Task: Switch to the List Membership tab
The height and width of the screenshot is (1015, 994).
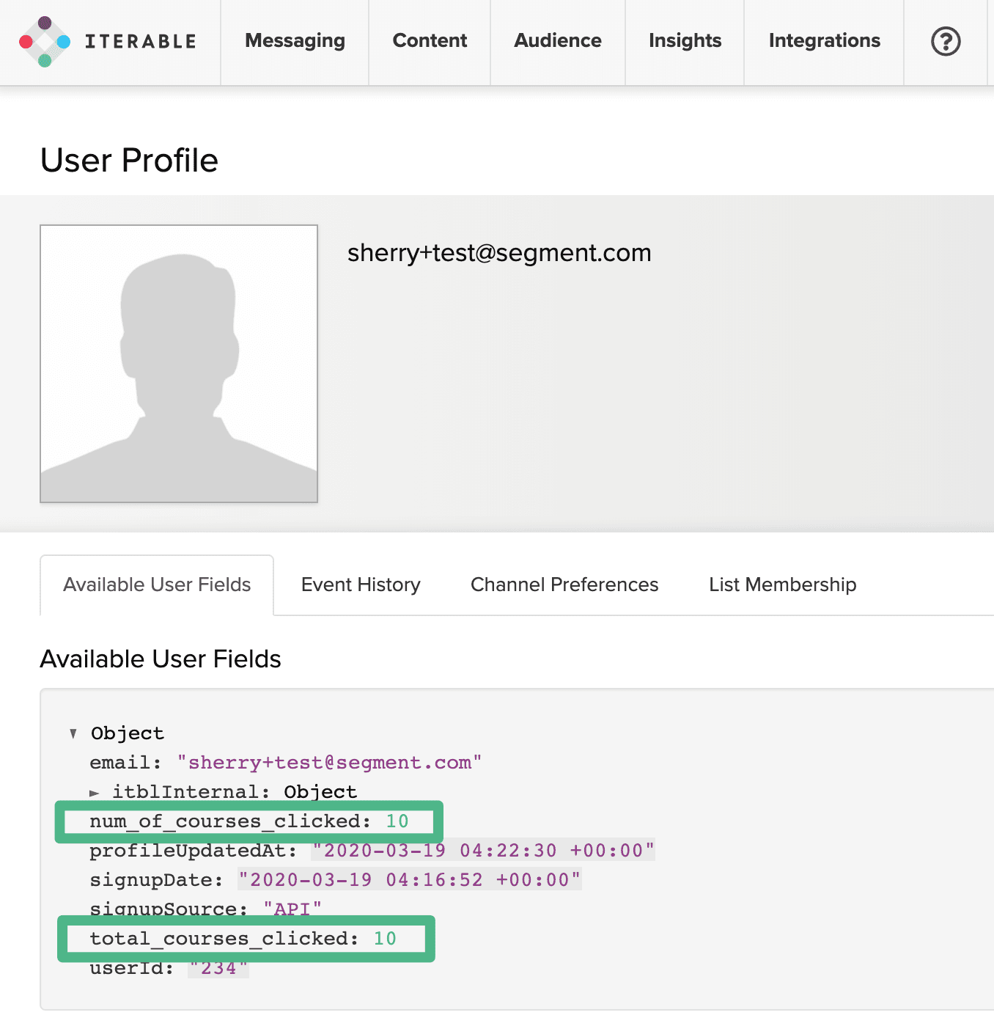Action: tap(782, 585)
